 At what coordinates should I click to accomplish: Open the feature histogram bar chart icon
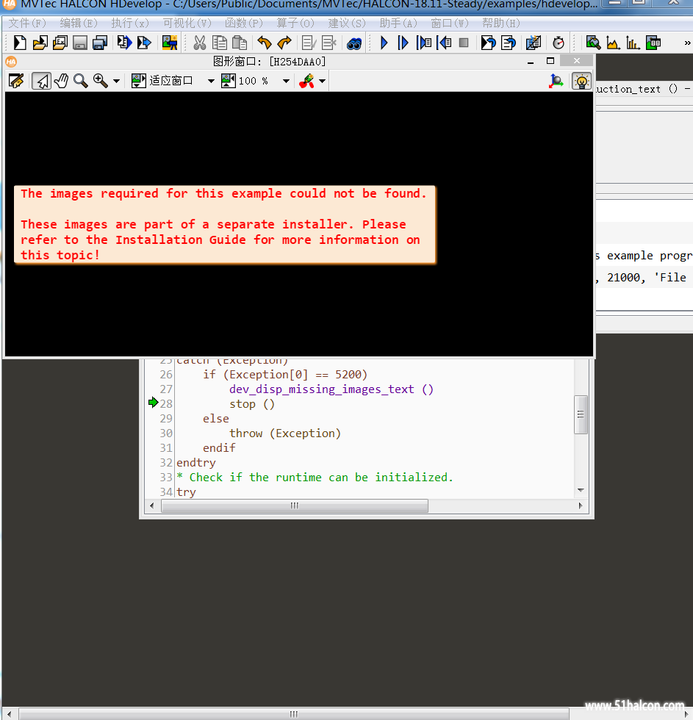[633, 43]
